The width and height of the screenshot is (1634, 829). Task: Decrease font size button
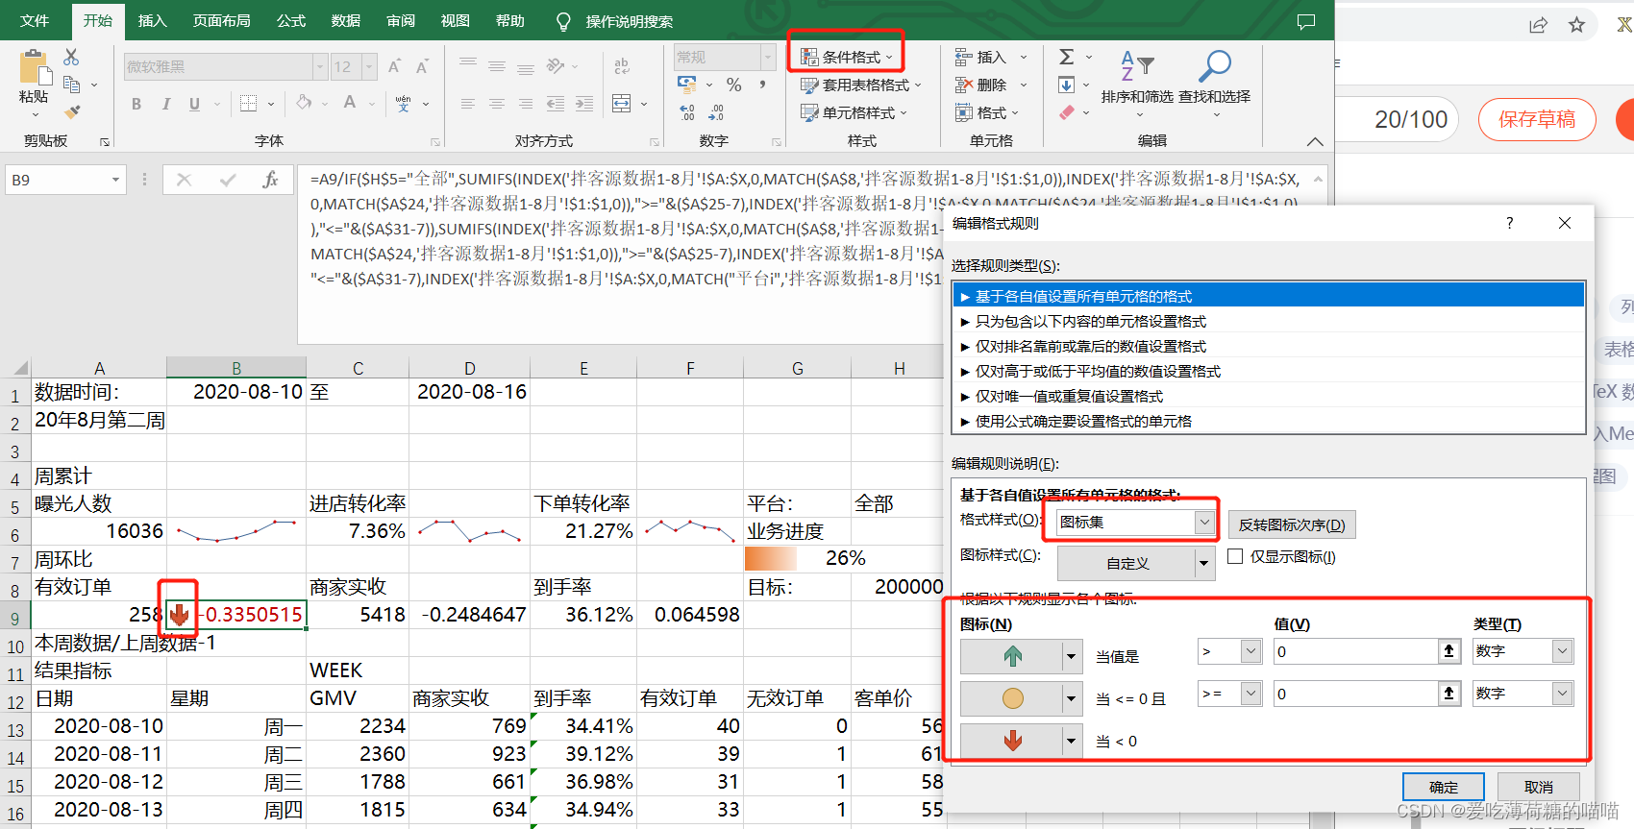tap(422, 66)
